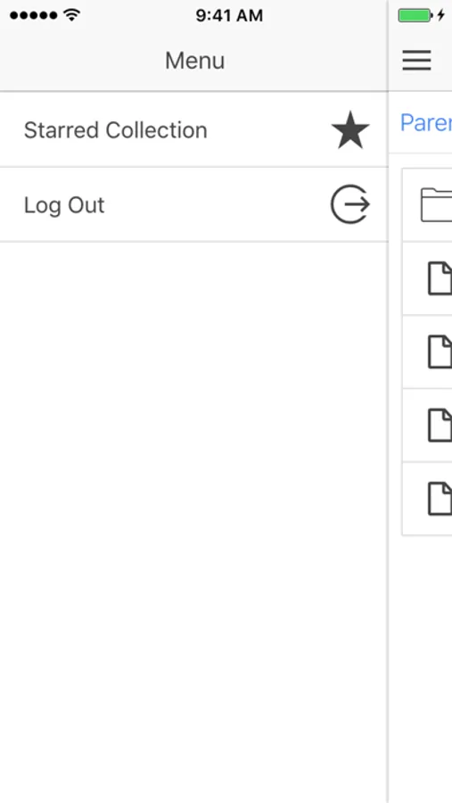The width and height of the screenshot is (452, 803).
Task: Open the folder icon in file list
Action: (x=436, y=205)
